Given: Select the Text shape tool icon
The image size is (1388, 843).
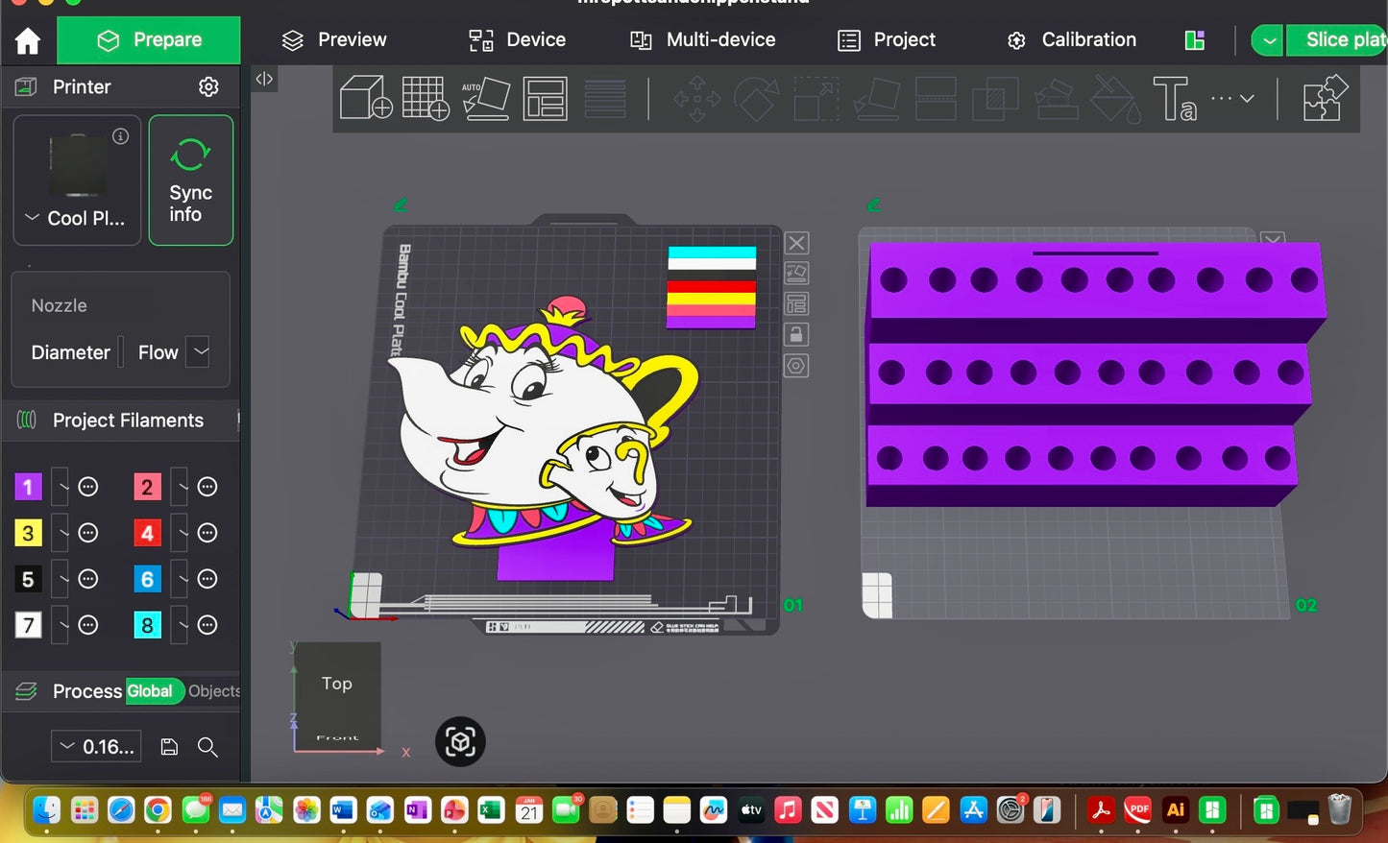Looking at the screenshot, I should pyautogui.click(x=1175, y=99).
